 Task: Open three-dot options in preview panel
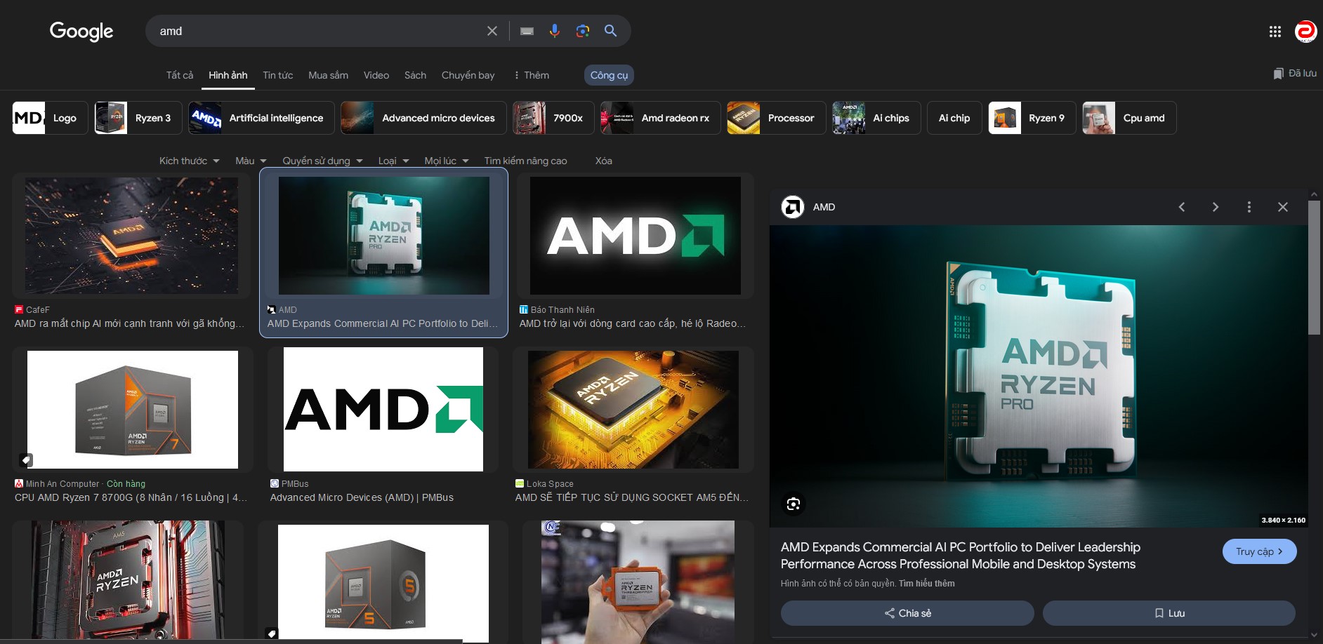(1249, 207)
